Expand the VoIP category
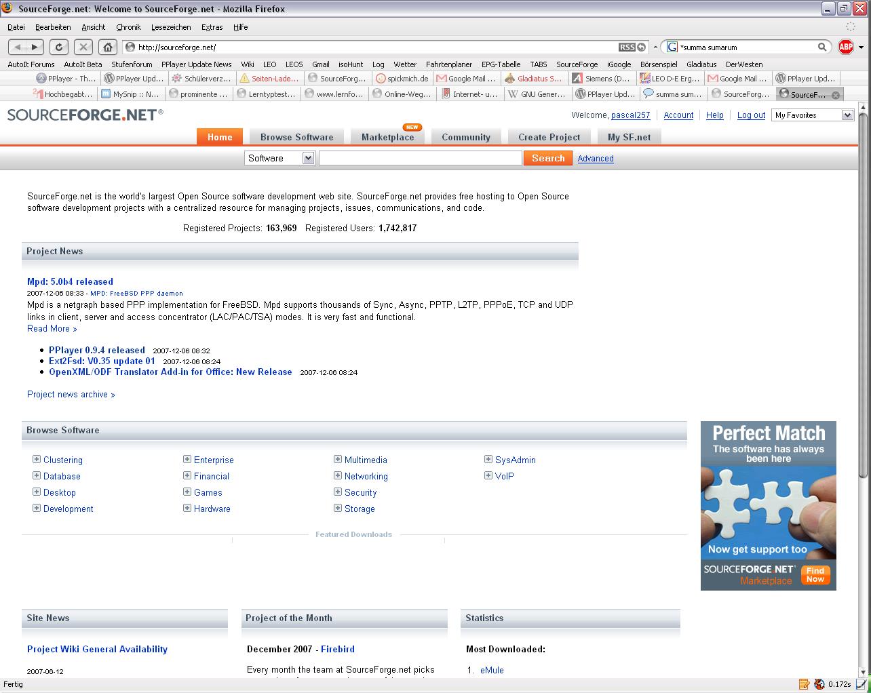 (488, 475)
